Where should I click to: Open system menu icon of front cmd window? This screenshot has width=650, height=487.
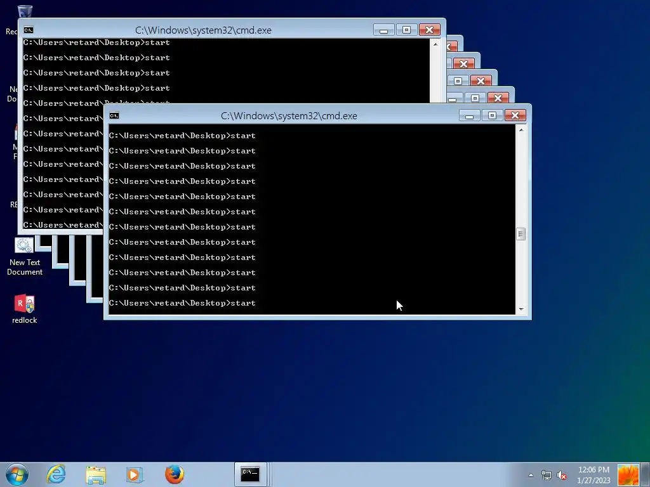[x=114, y=115]
